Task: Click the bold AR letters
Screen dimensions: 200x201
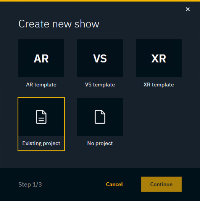Action: pyautogui.click(x=41, y=59)
